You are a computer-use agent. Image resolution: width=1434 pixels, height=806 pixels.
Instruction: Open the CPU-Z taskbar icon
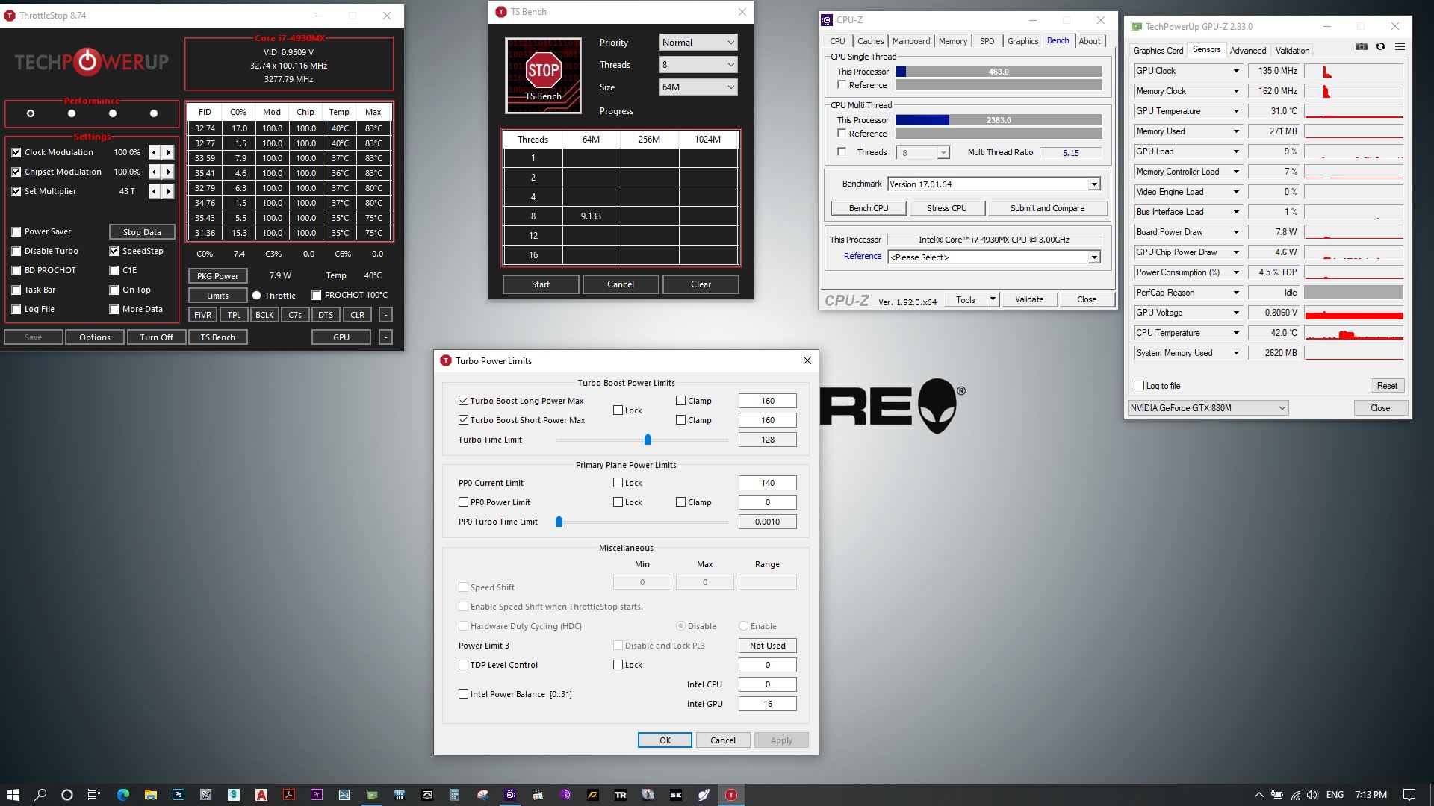point(510,795)
